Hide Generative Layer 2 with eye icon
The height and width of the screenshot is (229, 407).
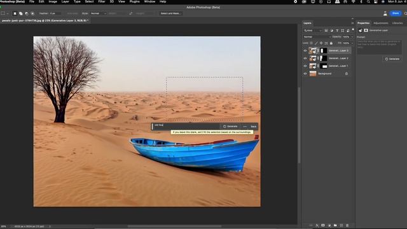click(x=305, y=58)
